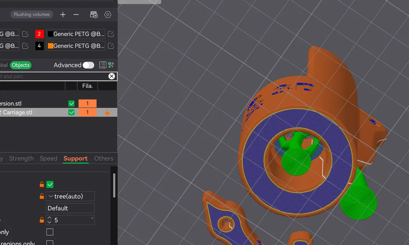Open the tree(auto) support type dropdown

[x=70, y=196]
